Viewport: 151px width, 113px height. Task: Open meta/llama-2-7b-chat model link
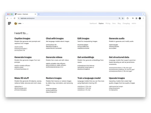pos(84,90)
